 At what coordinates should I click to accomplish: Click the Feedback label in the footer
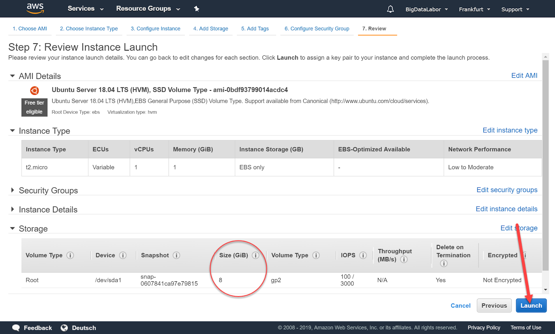(38, 328)
